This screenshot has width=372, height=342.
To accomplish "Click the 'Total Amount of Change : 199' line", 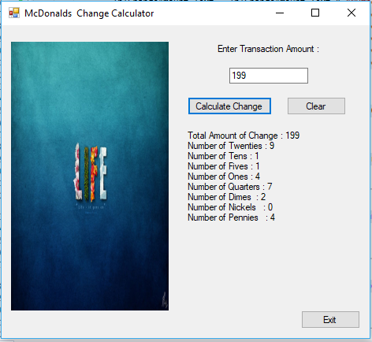I will point(244,136).
